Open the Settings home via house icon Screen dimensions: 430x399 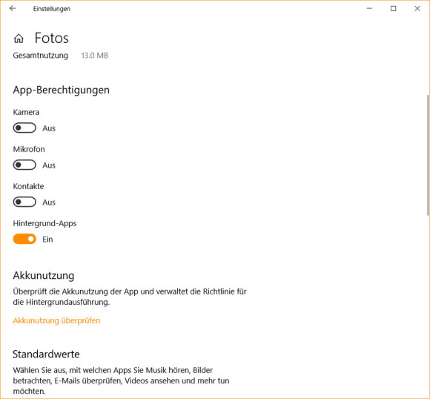(19, 39)
